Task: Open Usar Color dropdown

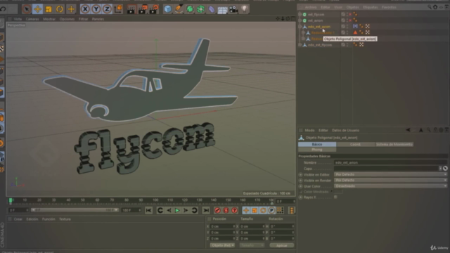Action: pyautogui.click(x=390, y=186)
